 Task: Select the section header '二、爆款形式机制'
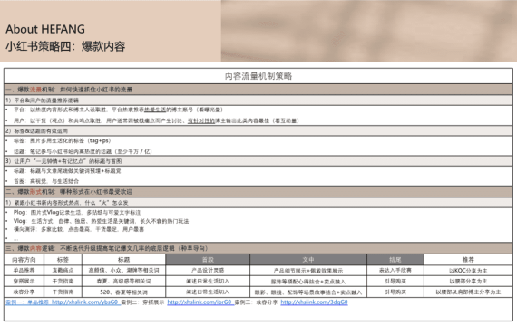[258, 192]
